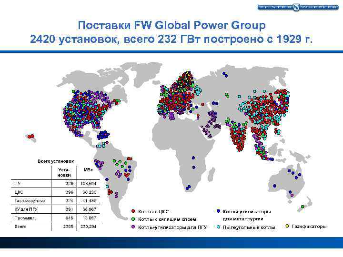Click the legend label 'Котлы-утилизаторы для ПГУ'
Viewport: 343px width, 257px height.
click(172, 227)
